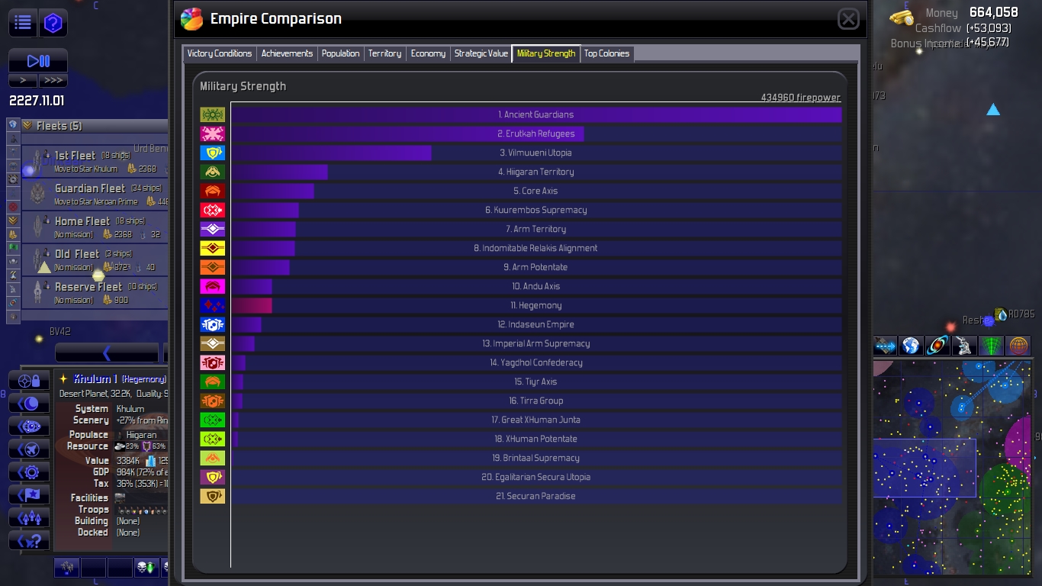Click the spiral galaxy icon above minimap
Screen dimensions: 1042x586
[x=937, y=346]
